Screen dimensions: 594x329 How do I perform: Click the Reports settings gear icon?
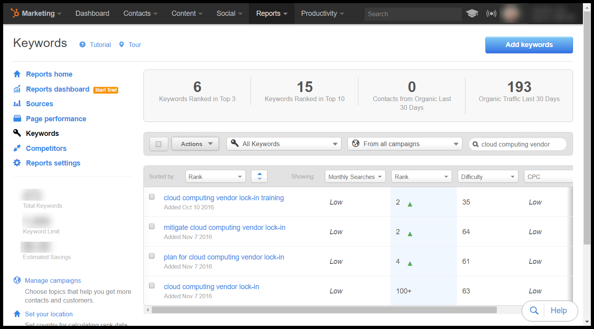pyautogui.click(x=17, y=163)
